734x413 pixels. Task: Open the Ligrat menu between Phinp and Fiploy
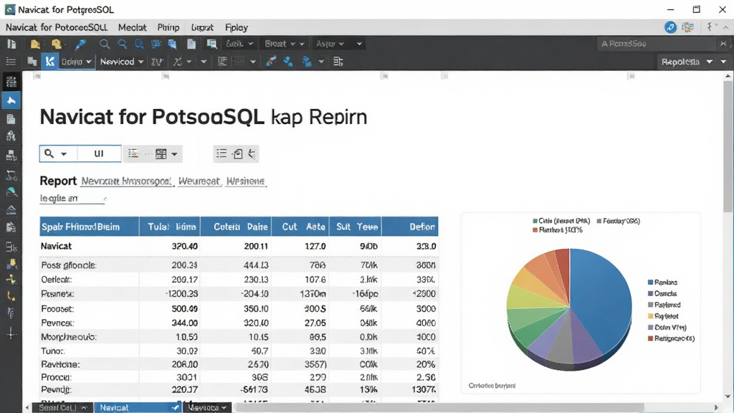point(202,27)
